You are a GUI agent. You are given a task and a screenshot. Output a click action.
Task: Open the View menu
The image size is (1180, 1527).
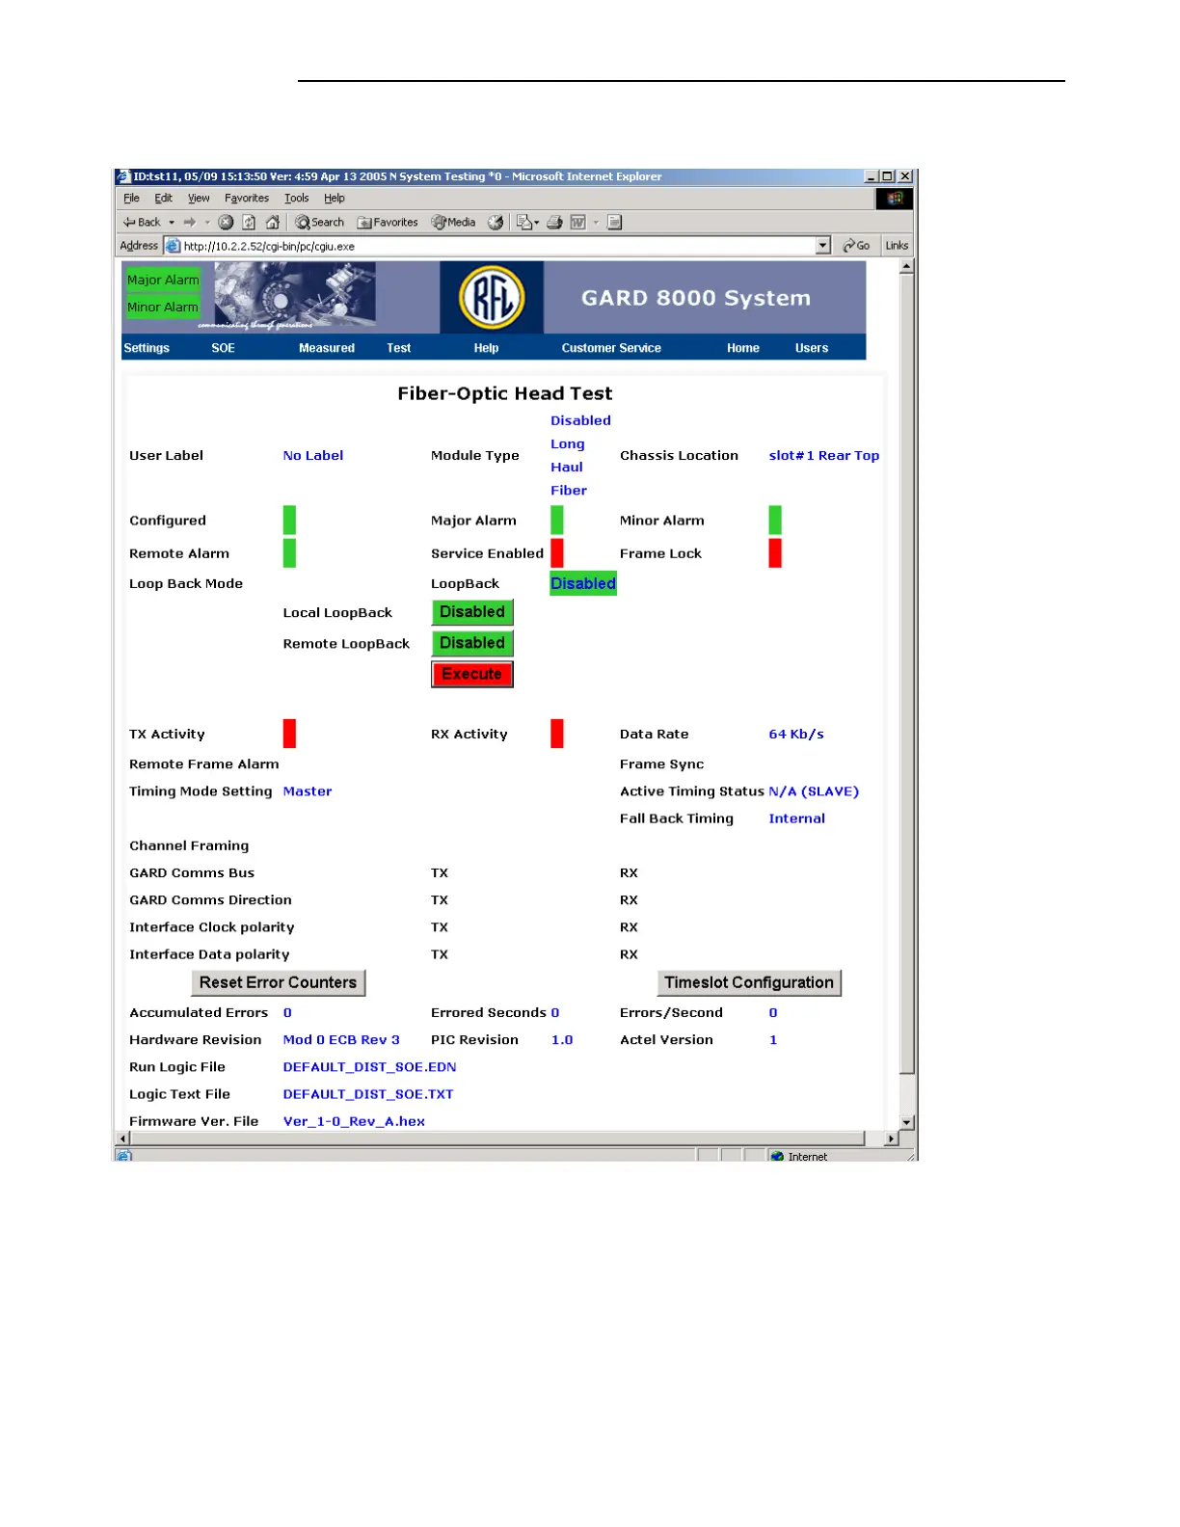(199, 199)
